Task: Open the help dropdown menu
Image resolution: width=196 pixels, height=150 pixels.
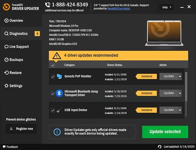Action: coord(166,7)
